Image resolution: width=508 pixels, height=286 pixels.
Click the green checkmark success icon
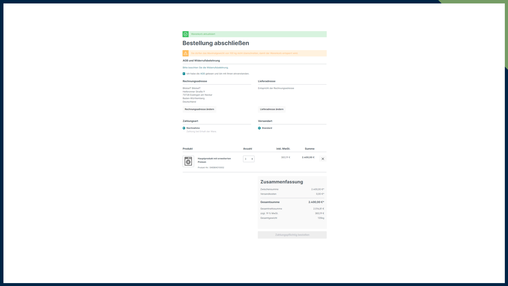[185, 34]
